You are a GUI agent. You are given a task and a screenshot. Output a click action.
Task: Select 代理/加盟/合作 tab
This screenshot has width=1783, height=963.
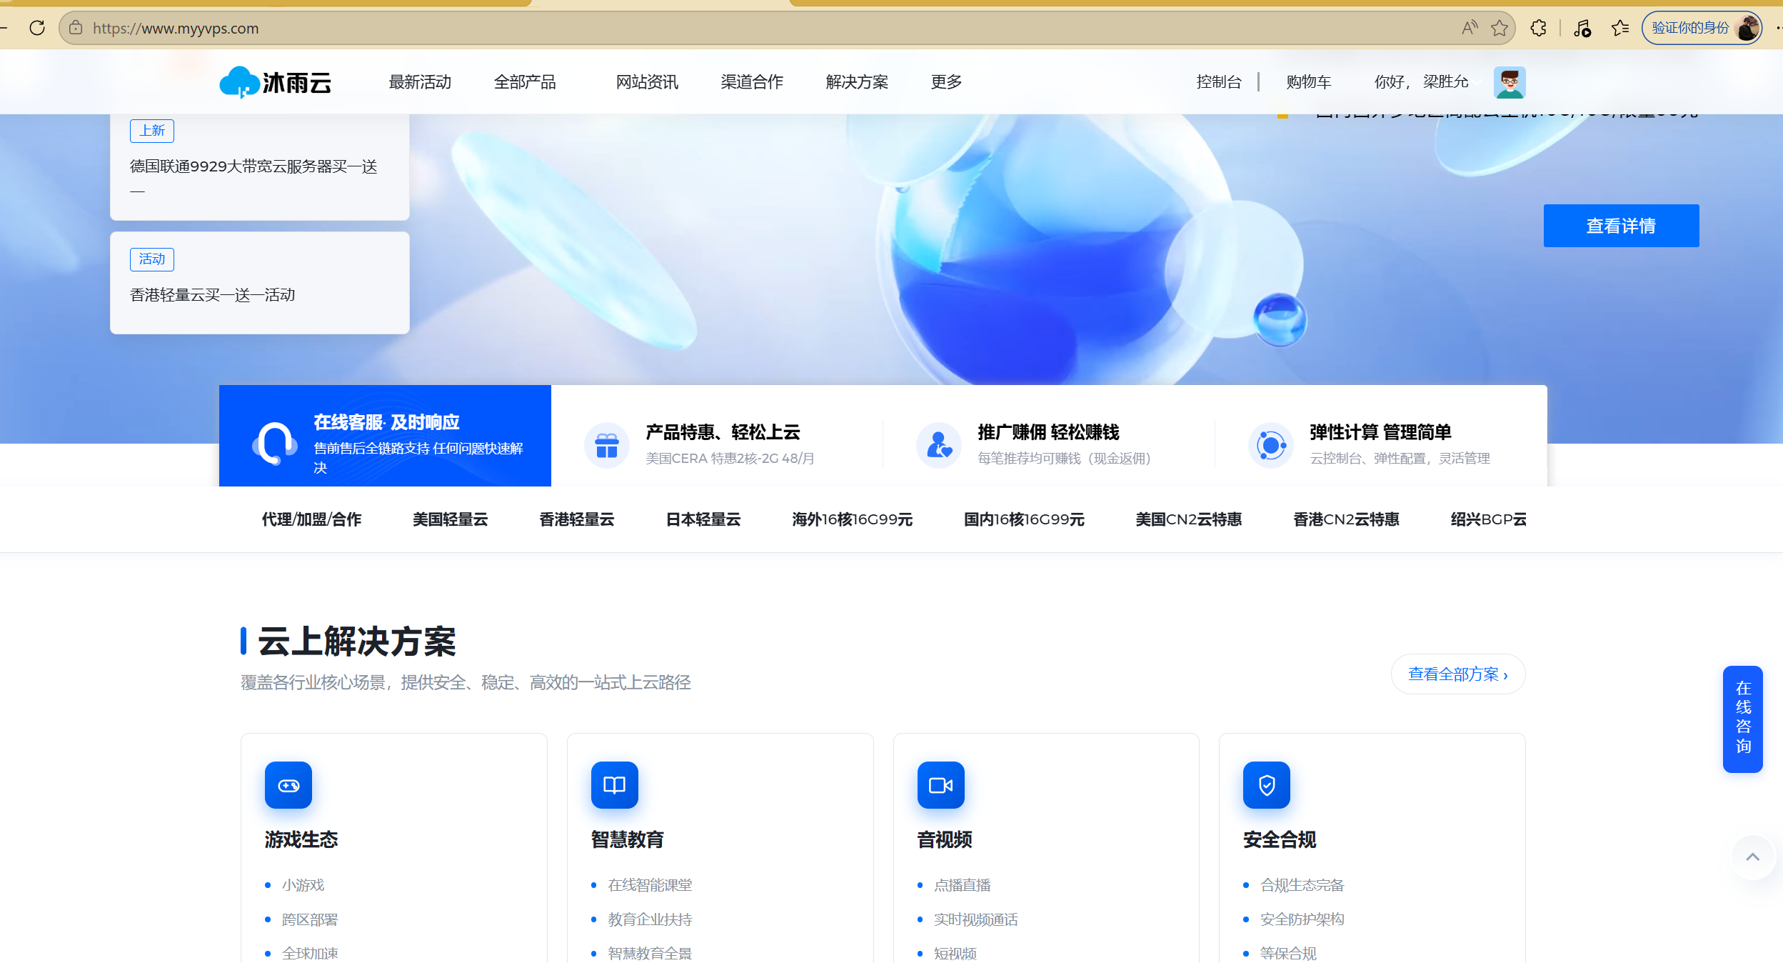(311, 519)
